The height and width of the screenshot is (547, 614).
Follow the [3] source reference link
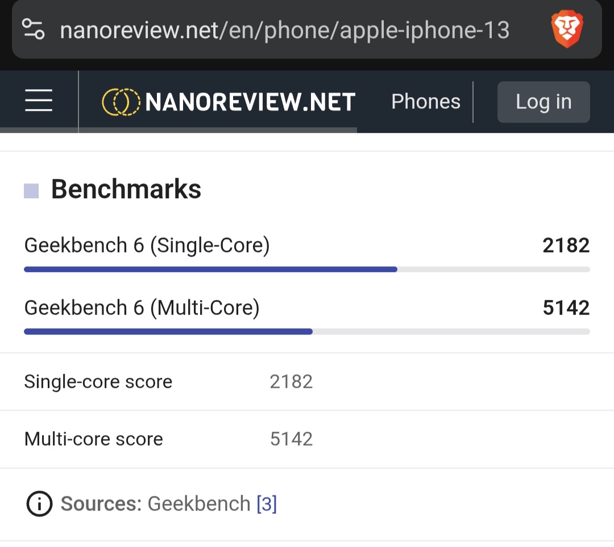pos(267,504)
